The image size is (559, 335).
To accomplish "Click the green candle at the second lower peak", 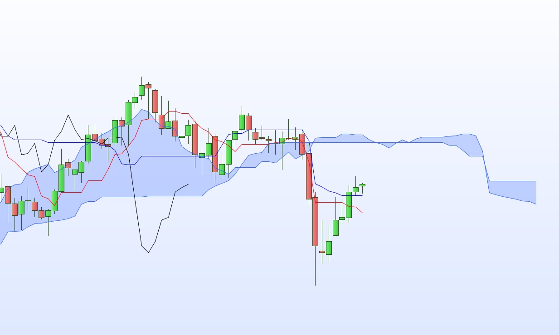I will point(242,122).
